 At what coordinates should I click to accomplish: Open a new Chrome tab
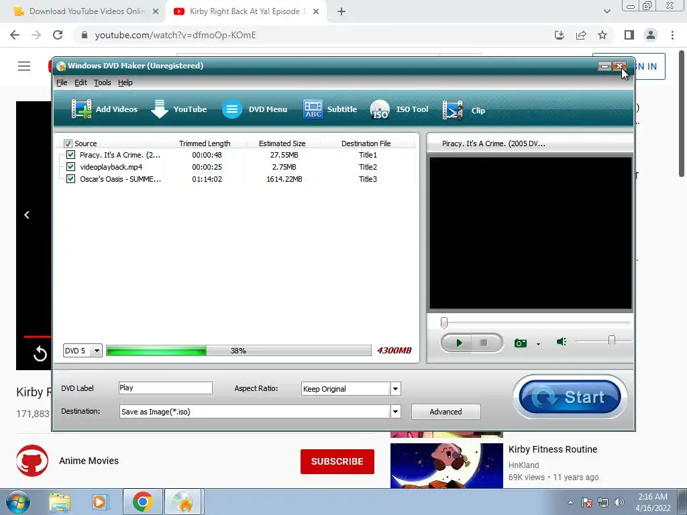click(341, 12)
